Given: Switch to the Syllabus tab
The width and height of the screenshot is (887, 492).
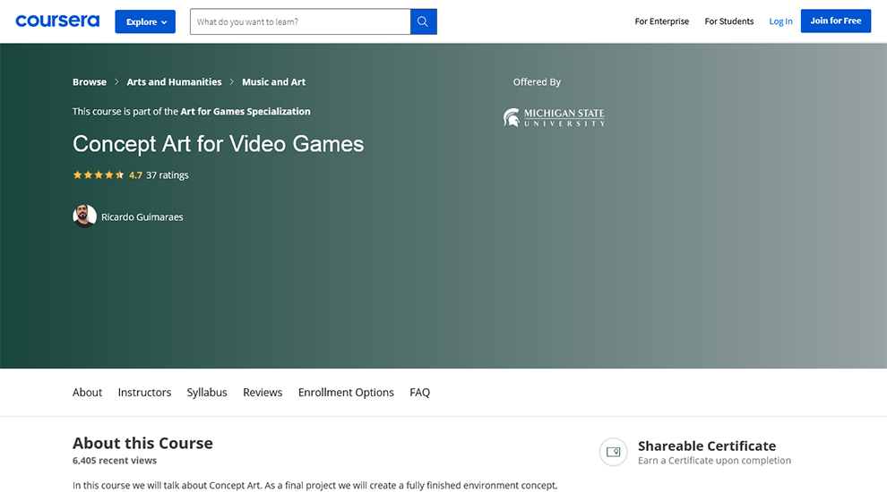Looking at the screenshot, I should pos(207,392).
